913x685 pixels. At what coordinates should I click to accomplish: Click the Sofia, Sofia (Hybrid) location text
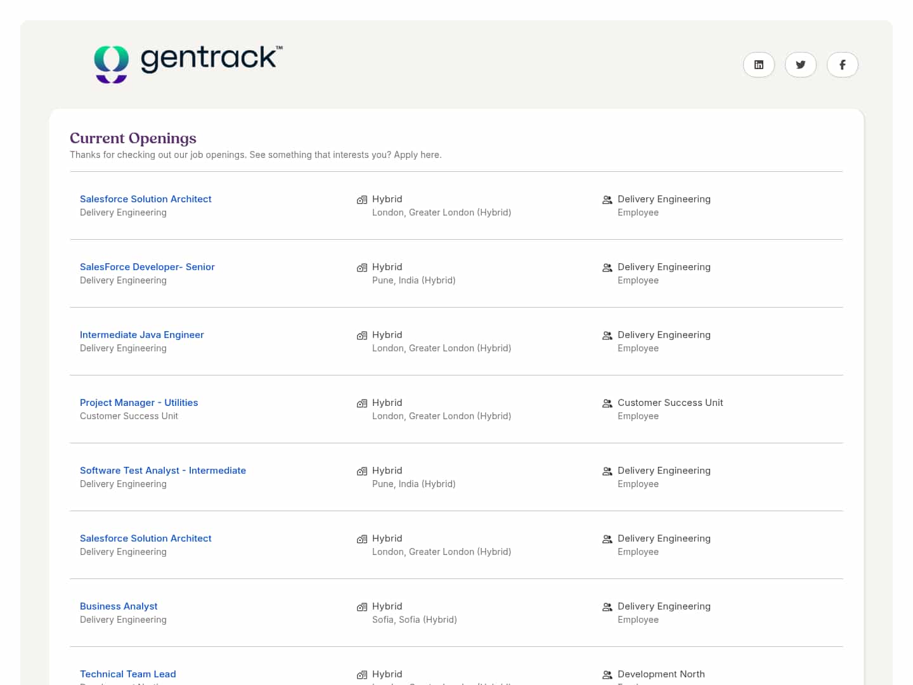click(414, 620)
